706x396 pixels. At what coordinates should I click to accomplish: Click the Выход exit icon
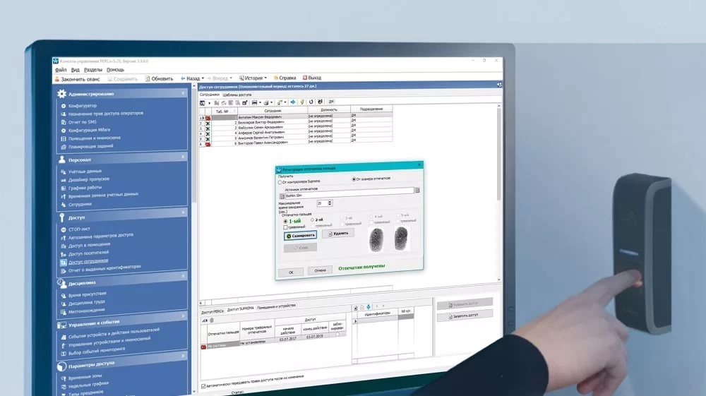[x=305, y=78]
